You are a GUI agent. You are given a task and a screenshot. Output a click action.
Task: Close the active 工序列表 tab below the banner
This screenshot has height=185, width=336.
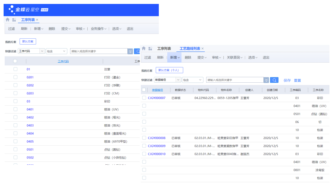[x=37, y=20]
